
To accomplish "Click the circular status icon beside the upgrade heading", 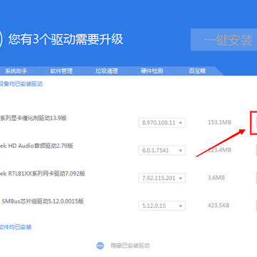I will click(1, 39).
